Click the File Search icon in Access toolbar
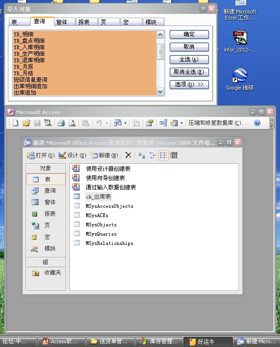 pyautogui.click(x=48, y=123)
